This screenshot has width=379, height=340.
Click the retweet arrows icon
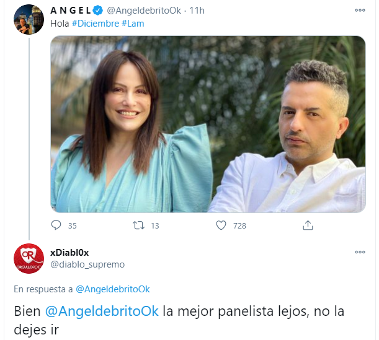coord(138,225)
